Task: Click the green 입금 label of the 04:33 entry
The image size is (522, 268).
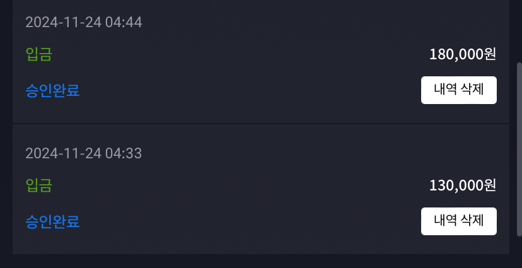Action: point(38,185)
